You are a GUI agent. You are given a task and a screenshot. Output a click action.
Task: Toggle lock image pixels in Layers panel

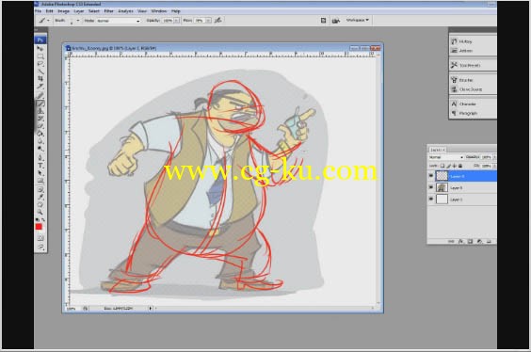coord(449,166)
